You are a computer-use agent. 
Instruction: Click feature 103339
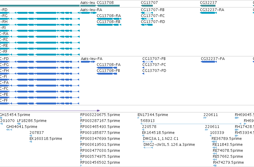pos(211,136)
